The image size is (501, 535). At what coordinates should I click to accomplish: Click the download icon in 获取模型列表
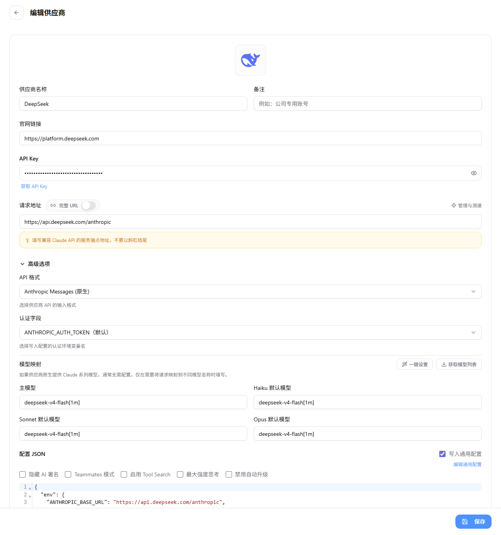(444, 364)
